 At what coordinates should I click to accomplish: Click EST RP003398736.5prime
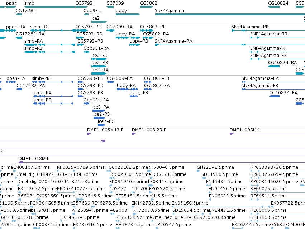coord(274,167)
